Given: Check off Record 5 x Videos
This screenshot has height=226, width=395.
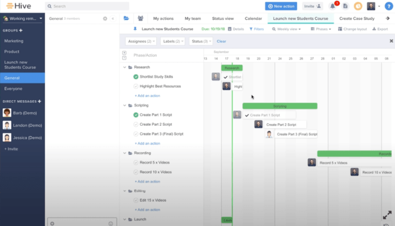Looking at the screenshot, I should (x=136, y=162).
